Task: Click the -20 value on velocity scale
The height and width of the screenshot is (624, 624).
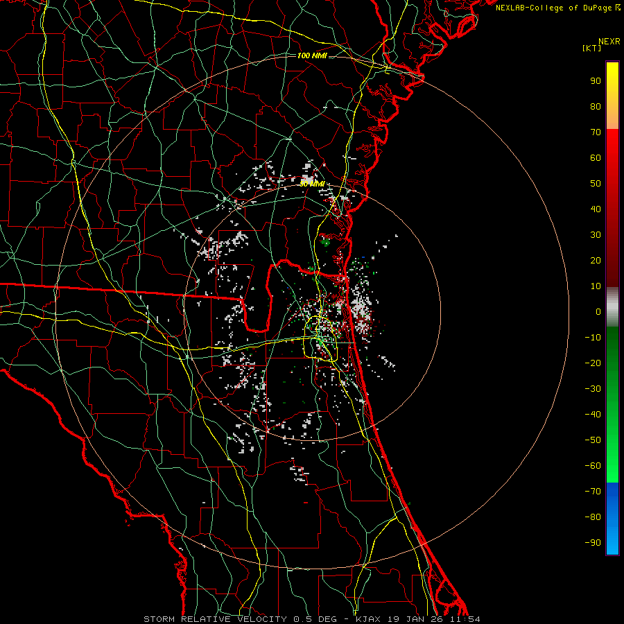Action: pos(593,363)
